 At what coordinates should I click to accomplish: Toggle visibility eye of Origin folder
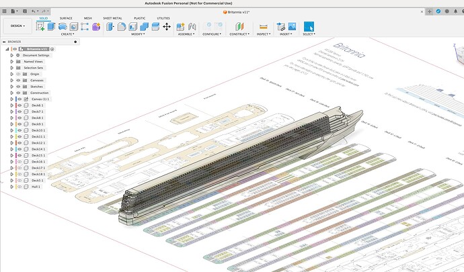point(18,74)
